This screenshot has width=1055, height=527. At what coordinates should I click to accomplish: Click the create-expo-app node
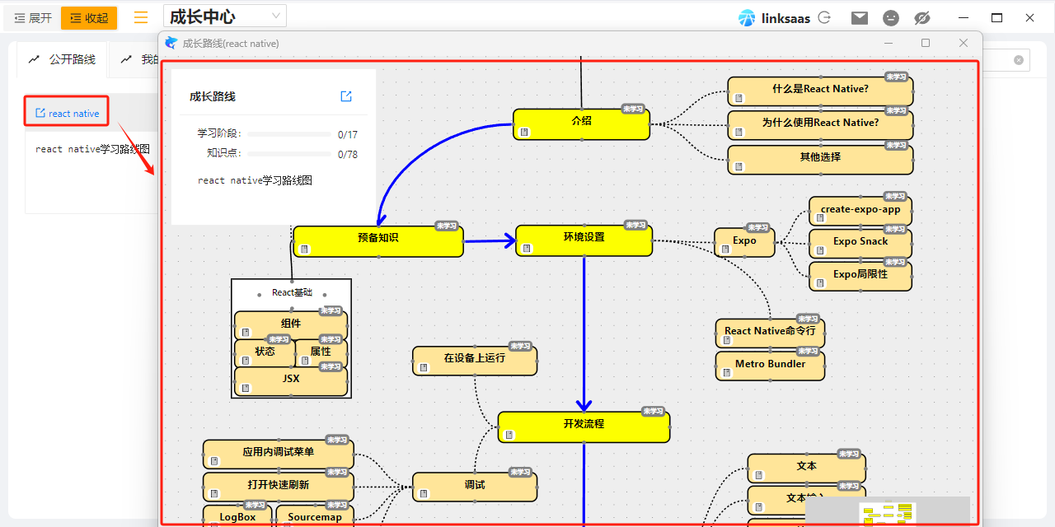point(860,212)
